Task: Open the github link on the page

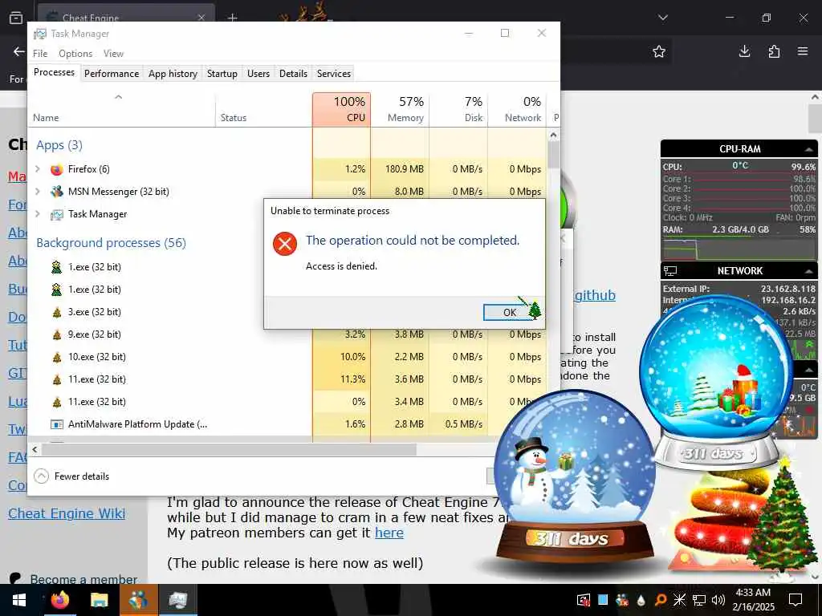Action: point(595,295)
